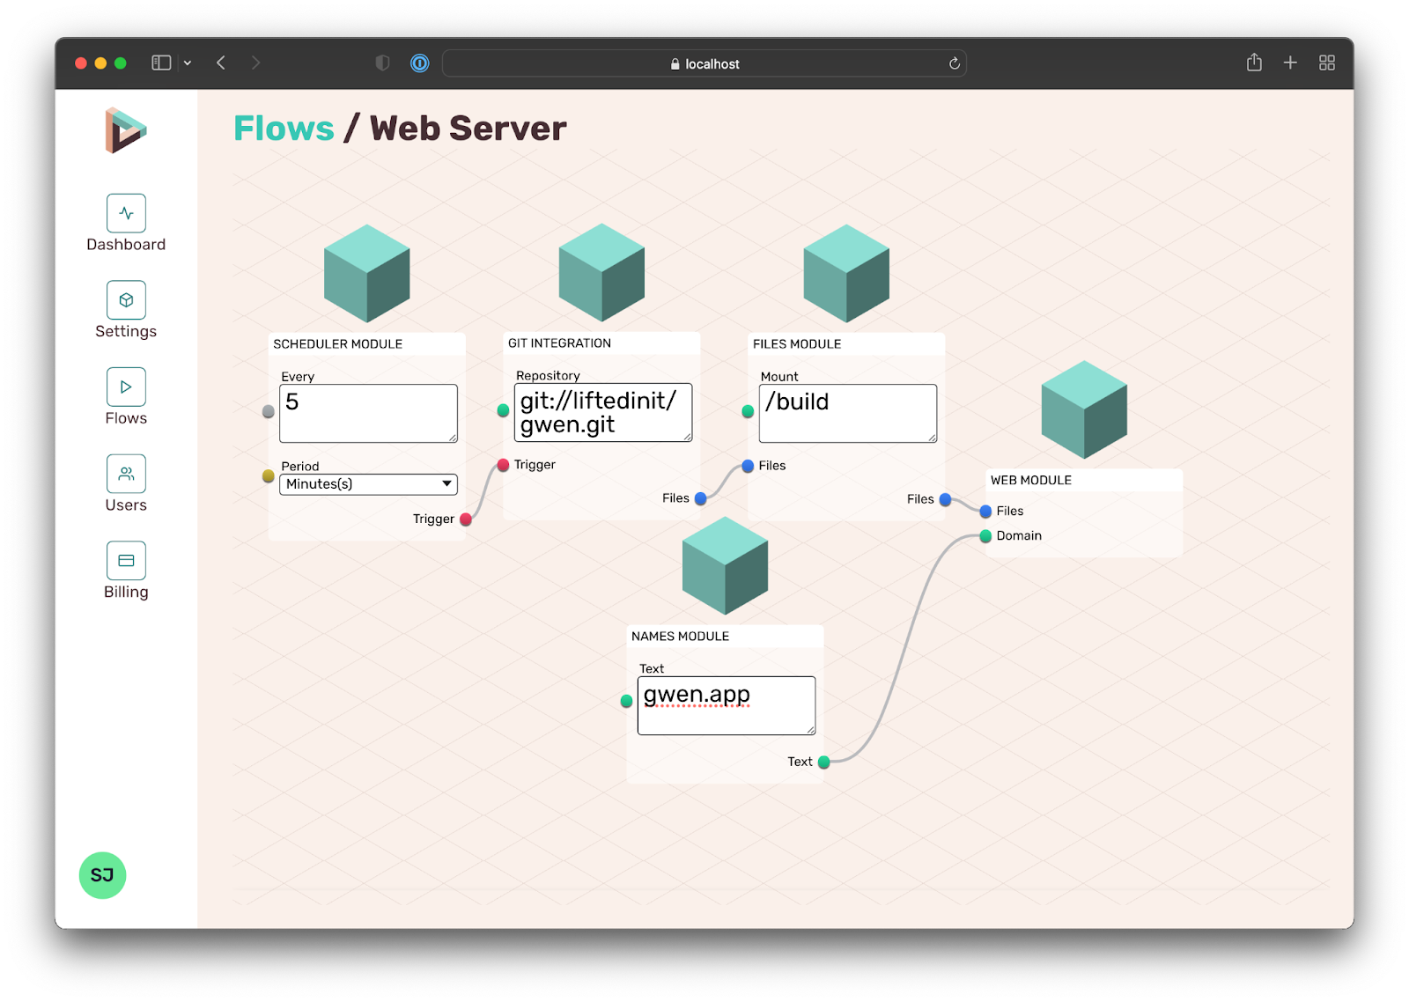This screenshot has height=1002, width=1409.
Task: Open the Billing page icon
Action: pos(126,561)
